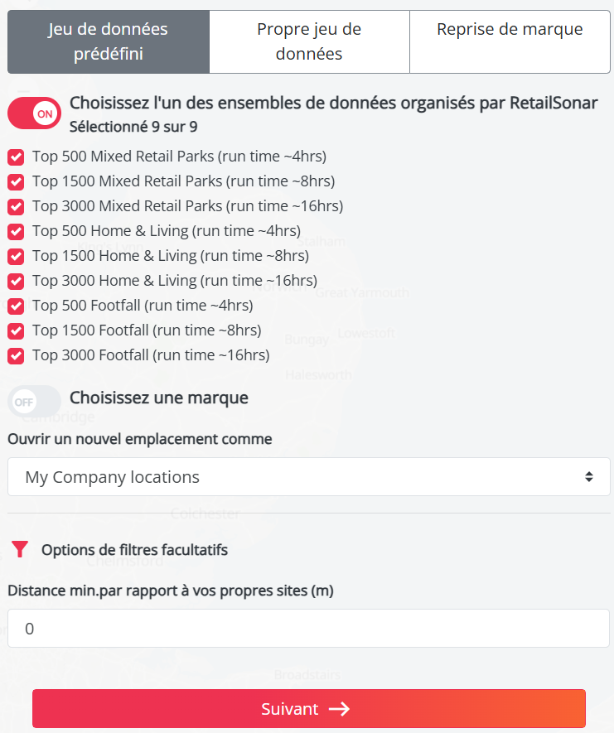Open the My Company locations dropdown
This screenshot has width=614, height=733.
[308, 477]
